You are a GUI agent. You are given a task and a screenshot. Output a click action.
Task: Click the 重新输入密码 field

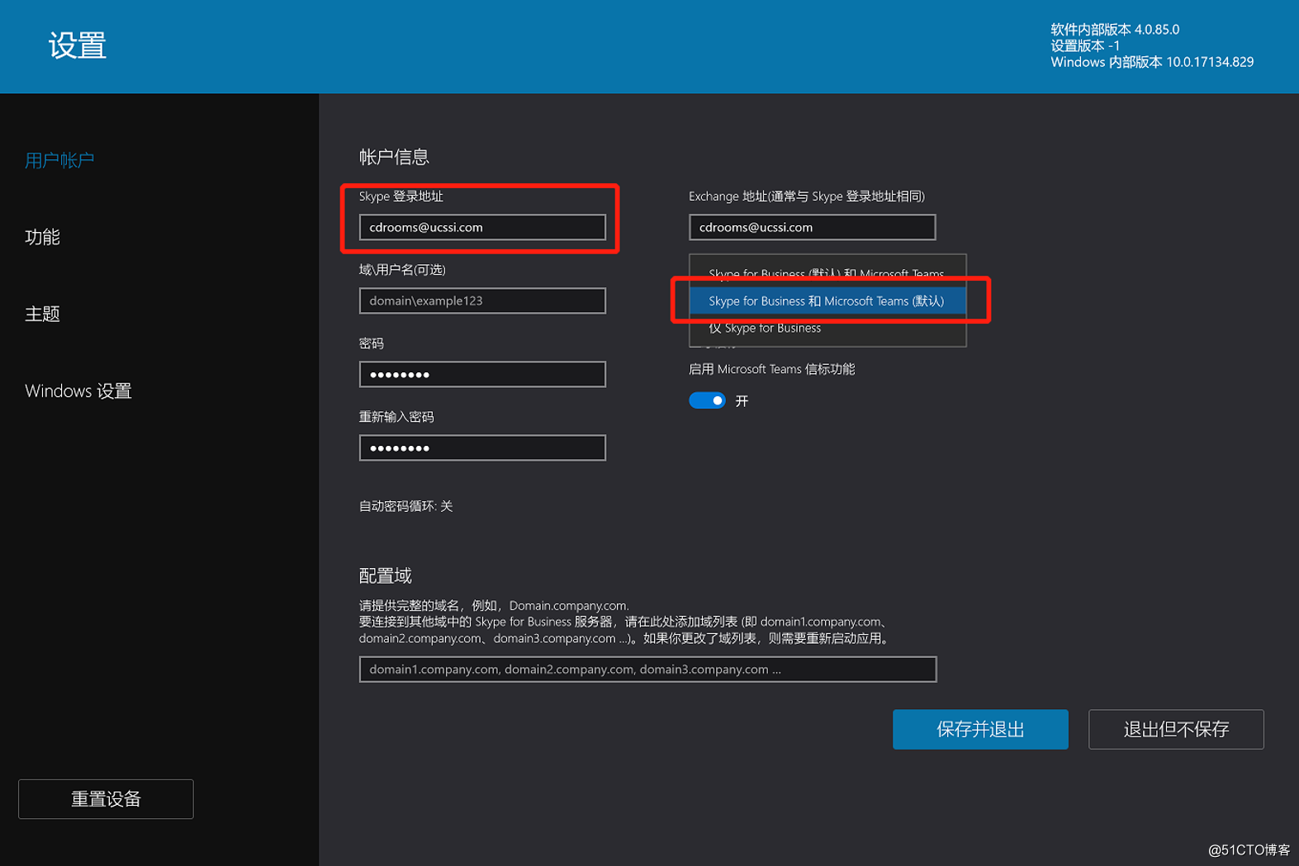(482, 447)
